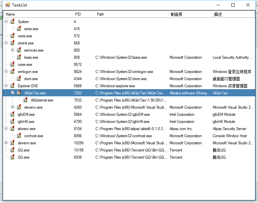Click the Alipay.com Inc. manufacturer cell
Viewport: 258px width, 203px height.
[x=181, y=129]
